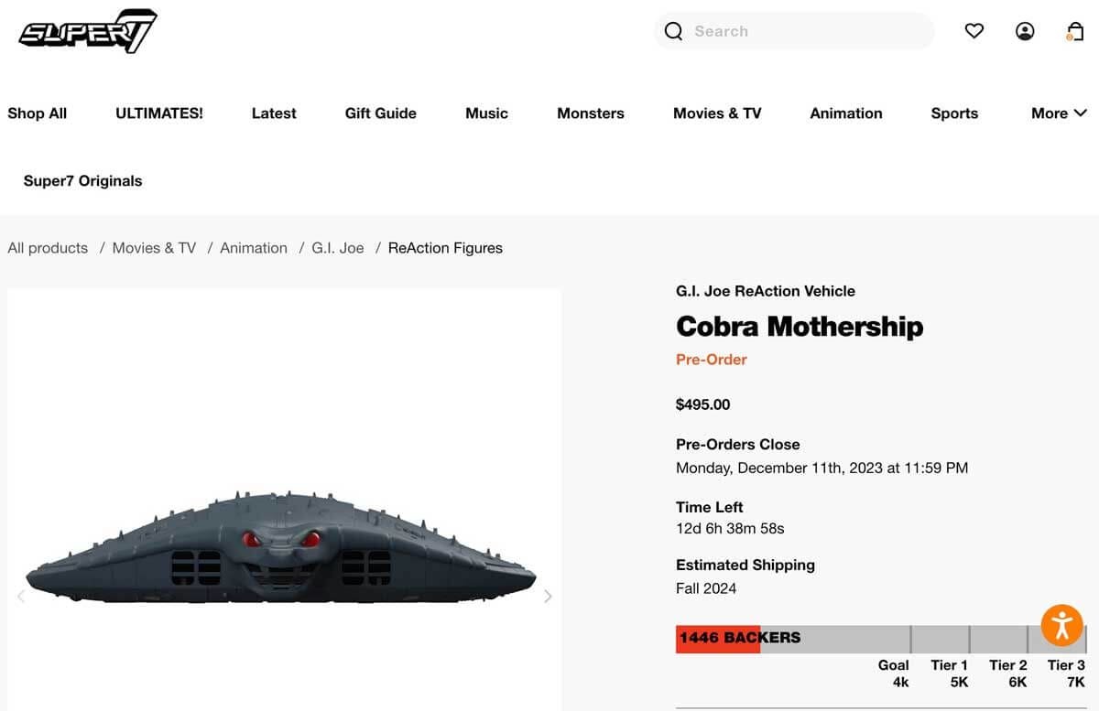The image size is (1099, 711).
Task: Open ReAction Figures breadcrumb link
Action: point(445,247)
